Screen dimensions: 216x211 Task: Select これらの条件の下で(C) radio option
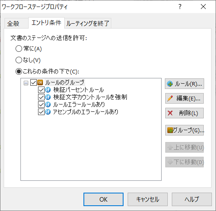pyautogui.click(x=19, y=71)
